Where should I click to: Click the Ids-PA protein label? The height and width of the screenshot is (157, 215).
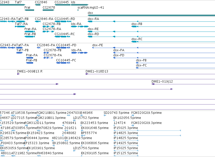tap(77, 50)
